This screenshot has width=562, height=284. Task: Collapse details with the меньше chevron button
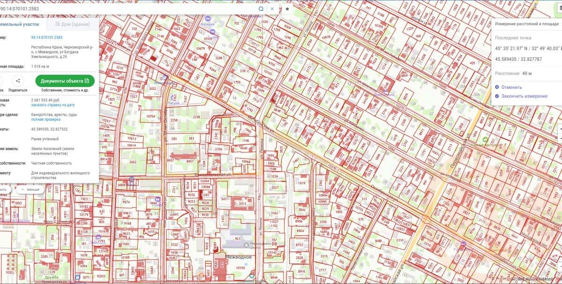tap(30, 190)
